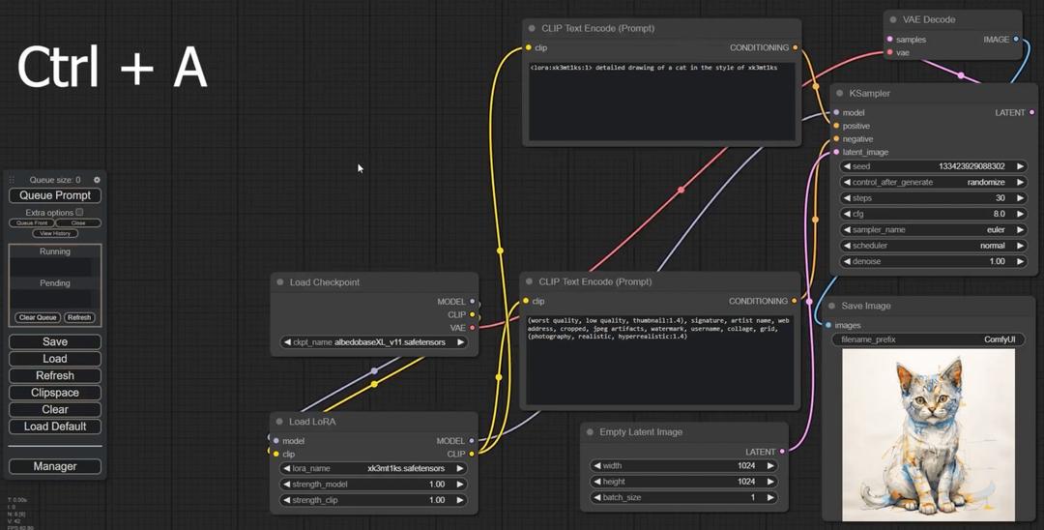This screenshot has width=1044, height=530.
Task: Click the VAE output port on Load Checkpoint
Action: coord(473,328)
